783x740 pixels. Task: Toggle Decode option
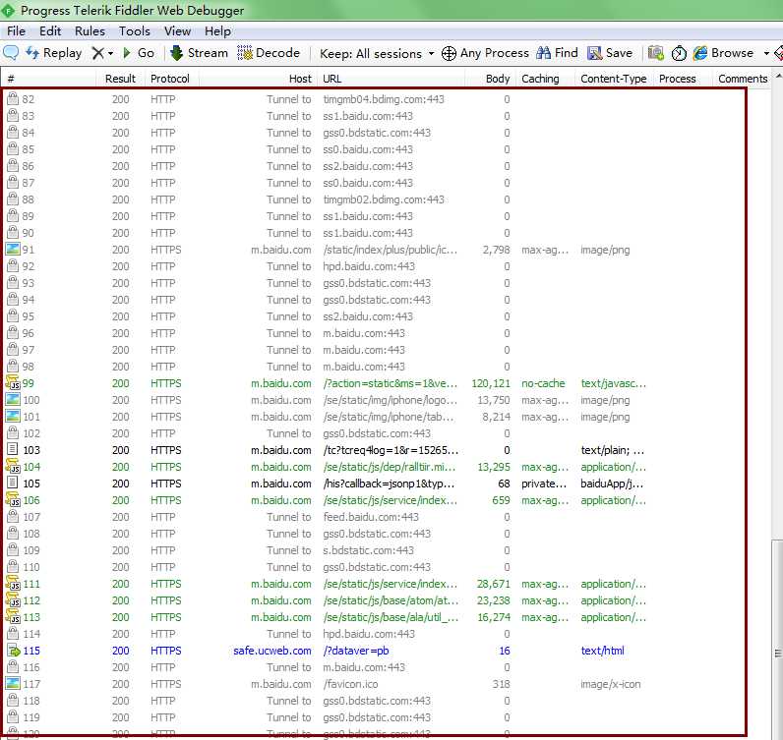click(269, 52)
